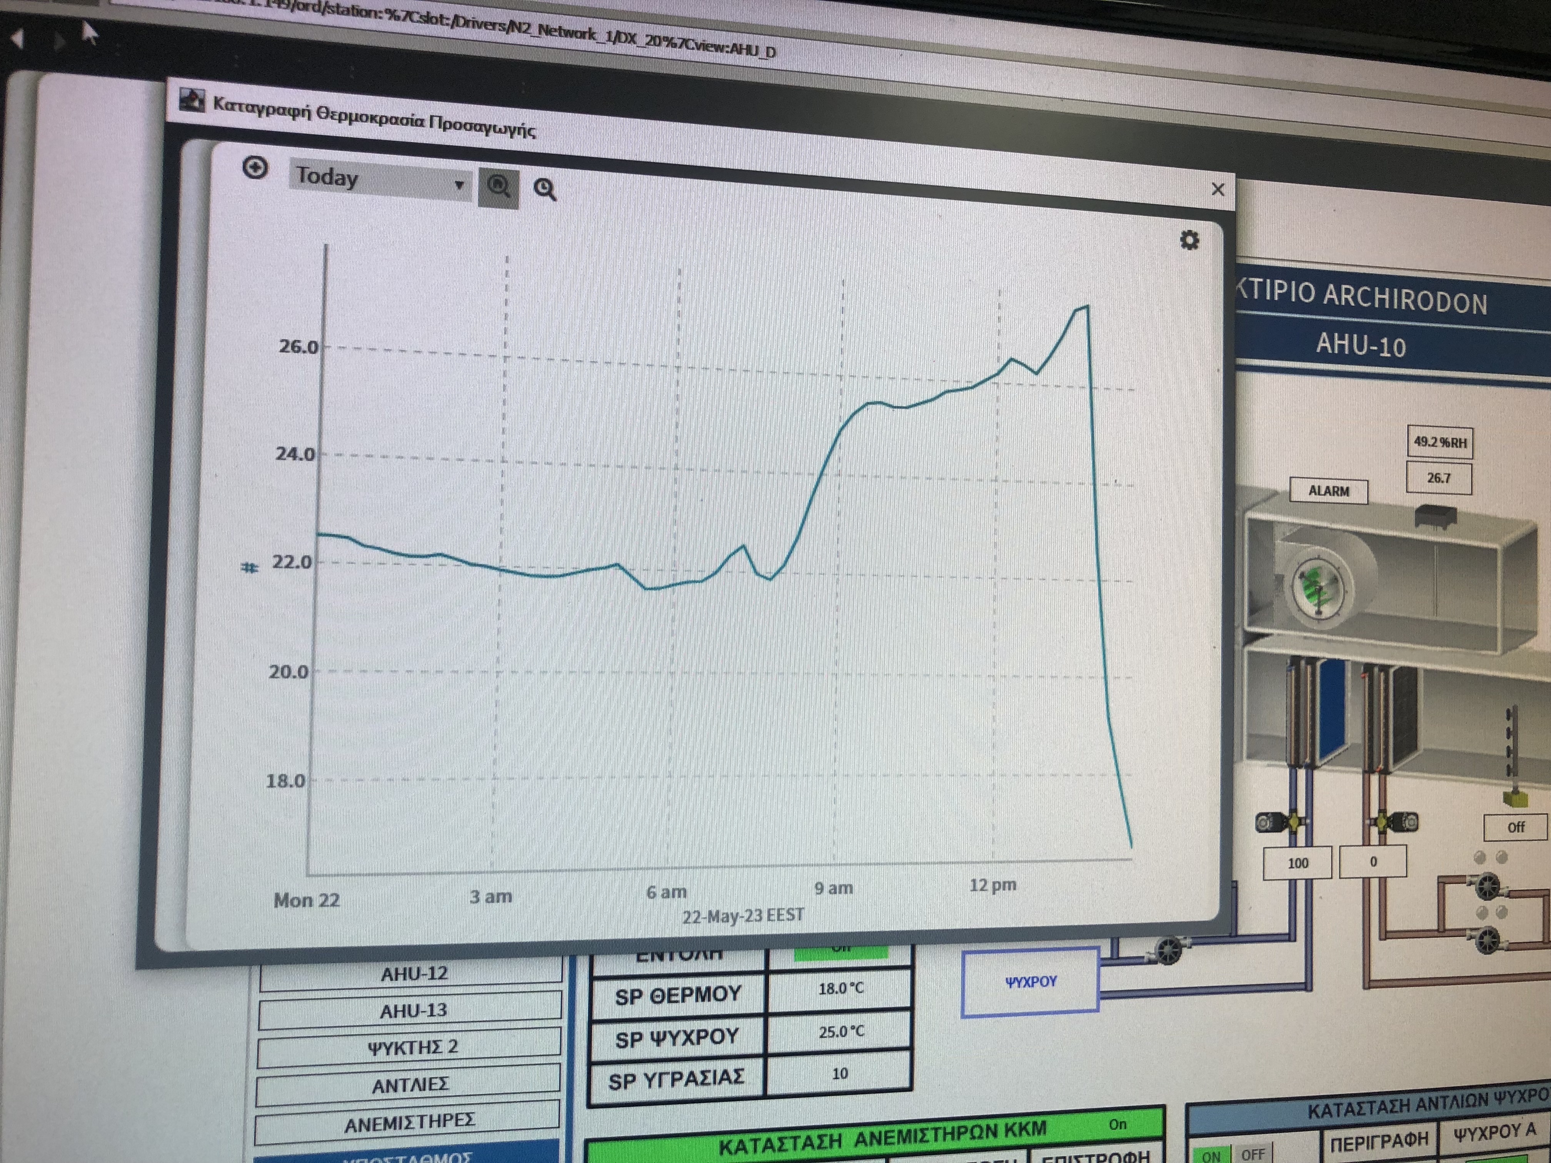The width and height of the screenshot is (1551, 1163).
Task: Click the 24.0 y-axis label
Action: (x=295, y=454)
